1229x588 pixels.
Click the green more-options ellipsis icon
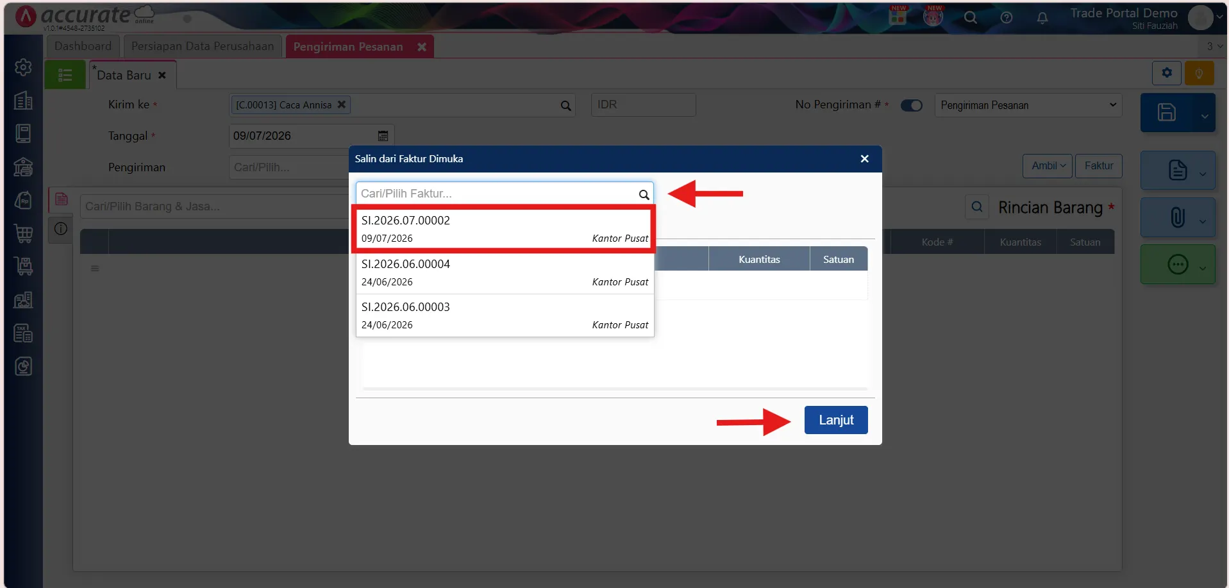[x=1178, y=264]
